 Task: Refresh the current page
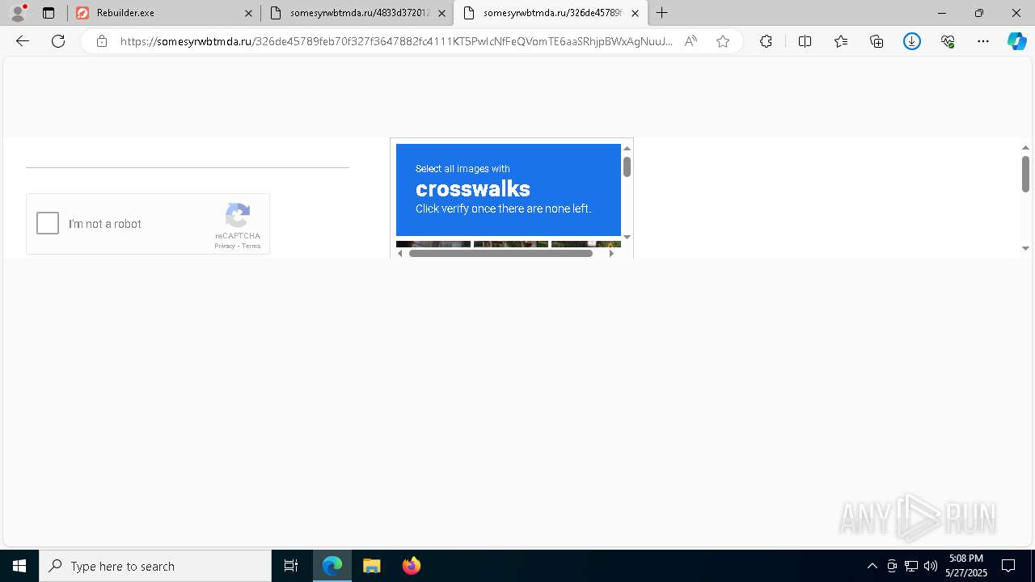(58, 41)
